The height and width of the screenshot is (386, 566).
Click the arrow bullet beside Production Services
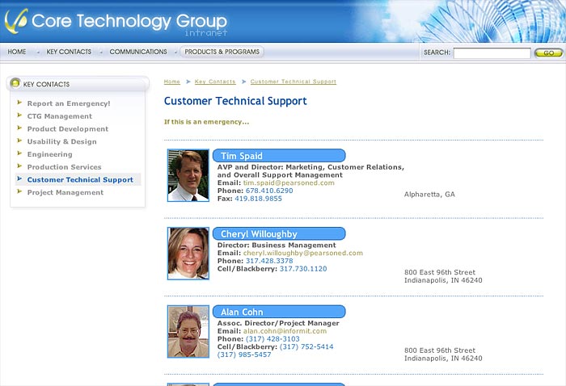coord(19,166)
